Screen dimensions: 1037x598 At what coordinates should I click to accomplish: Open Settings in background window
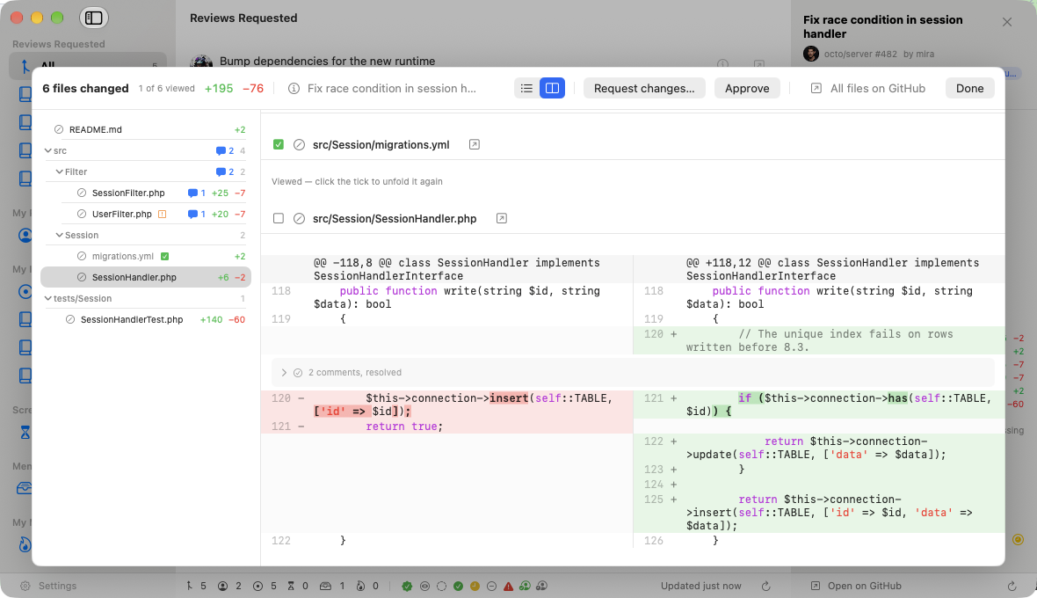click(x=48, y=586)
